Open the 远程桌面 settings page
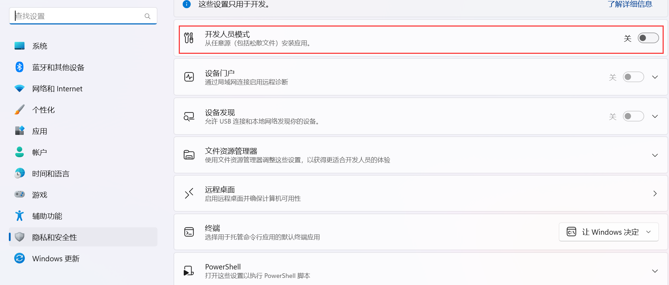669x285 pixels. point(421,194)
